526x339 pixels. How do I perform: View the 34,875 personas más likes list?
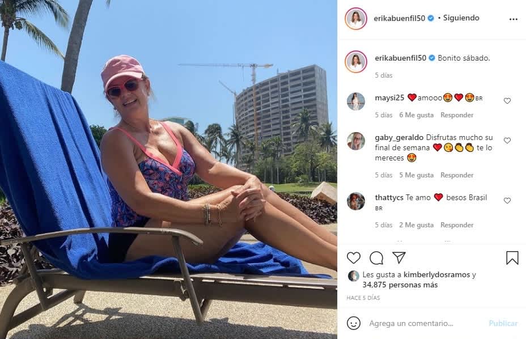(400, 285)
